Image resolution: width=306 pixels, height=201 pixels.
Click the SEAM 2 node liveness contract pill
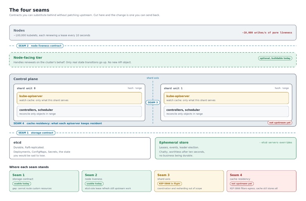click(40, 46)
